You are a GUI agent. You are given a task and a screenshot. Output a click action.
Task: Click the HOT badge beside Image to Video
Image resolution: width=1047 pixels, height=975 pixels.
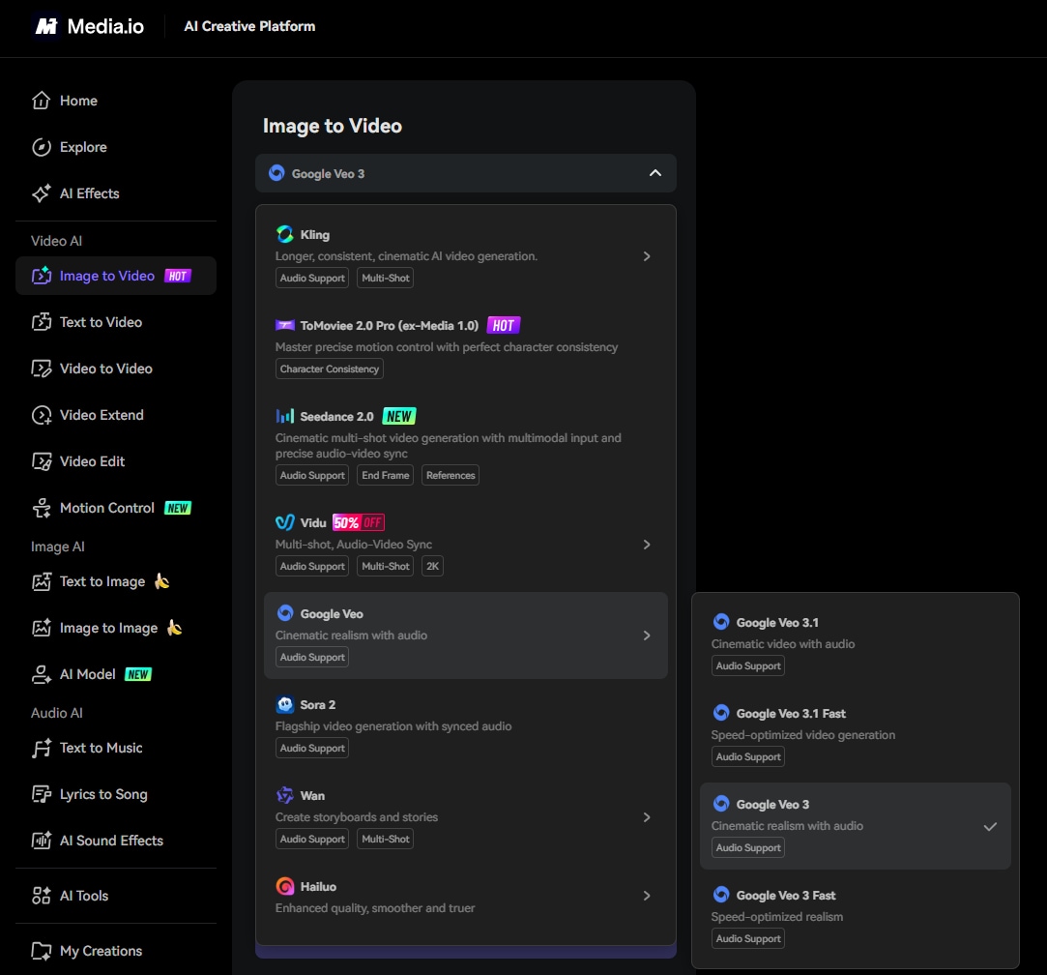click(x=178, y=276)
